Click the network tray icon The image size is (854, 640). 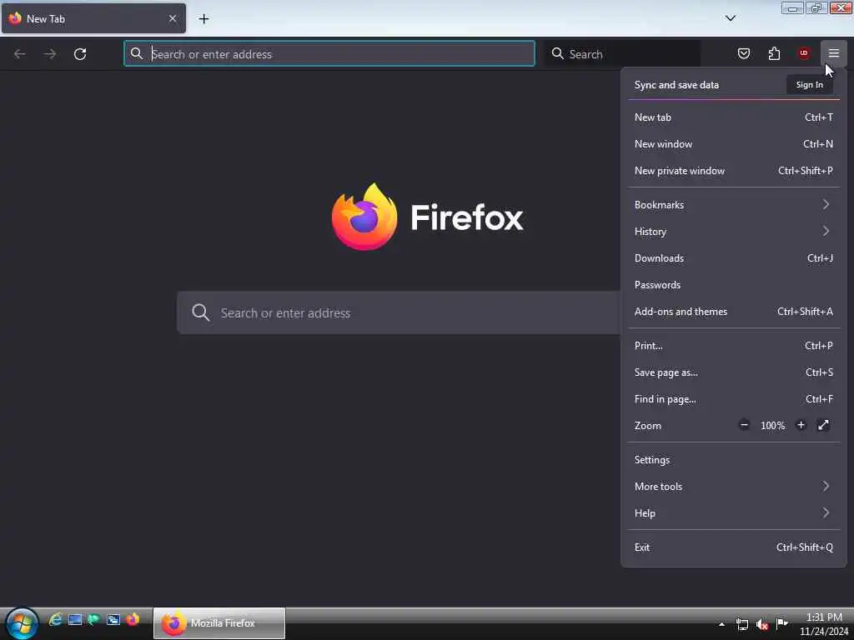[x=741, y=624]
